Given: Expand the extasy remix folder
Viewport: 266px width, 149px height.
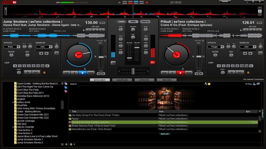Looking at the screenshot, I should coord(13,102).
